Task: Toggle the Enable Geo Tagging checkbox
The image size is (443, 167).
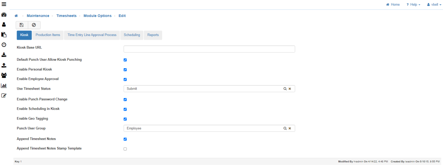Action: (125, 119)
